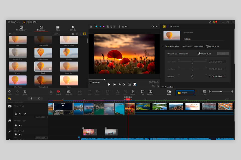Take a snapshot with the camera icon
The height and width of the screenshot is (160, 241).
pos(152,26)
